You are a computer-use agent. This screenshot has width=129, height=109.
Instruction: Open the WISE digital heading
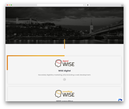(x=64, y=71)
